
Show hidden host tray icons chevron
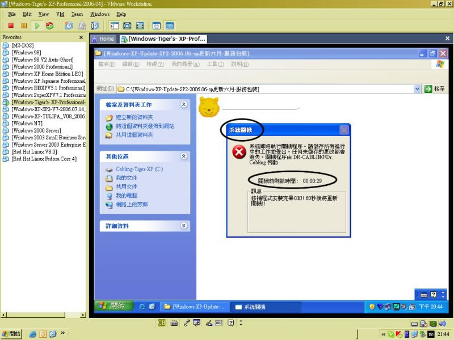[384, 334]
